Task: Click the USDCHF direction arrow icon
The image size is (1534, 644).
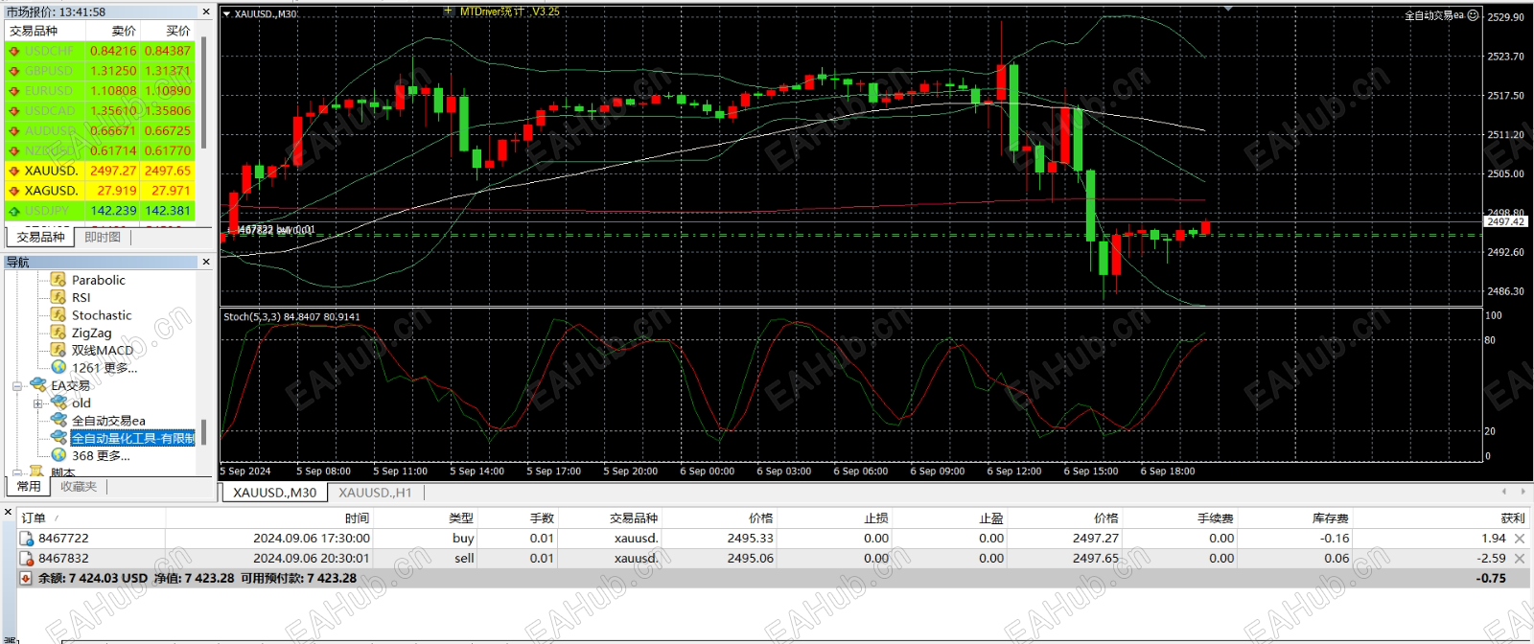Action: click(14, 51)
